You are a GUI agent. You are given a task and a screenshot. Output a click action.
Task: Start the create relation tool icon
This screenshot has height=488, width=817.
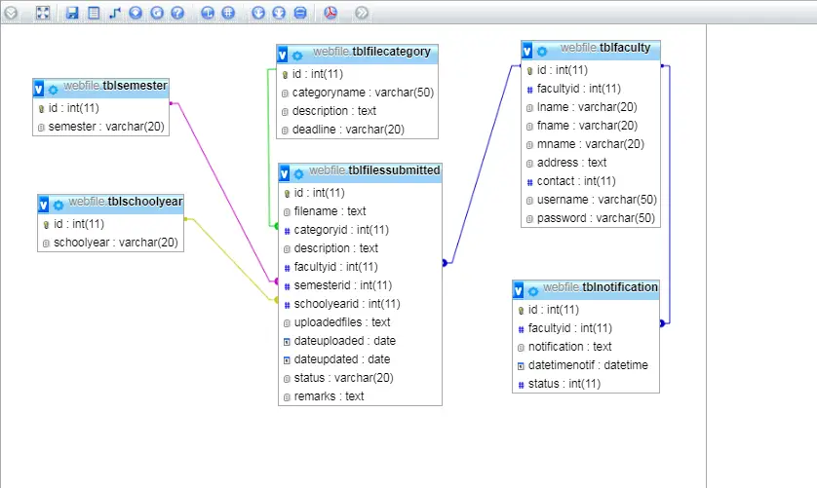click(x=115, y=13)
